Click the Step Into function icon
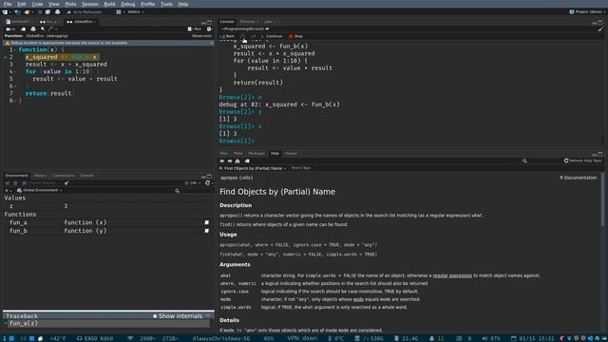This screenshot has width=608, height=342. pos(243,36)
